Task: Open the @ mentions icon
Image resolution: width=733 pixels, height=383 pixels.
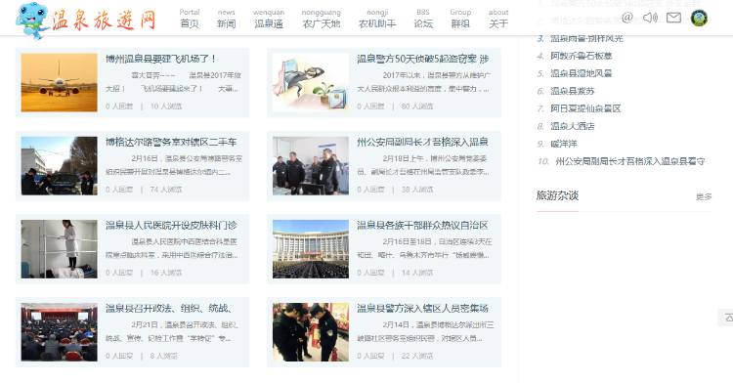Action: click(x=627, y=18)
